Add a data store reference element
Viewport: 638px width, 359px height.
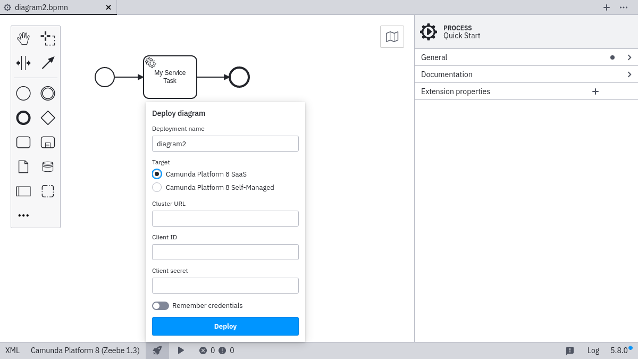48,167
